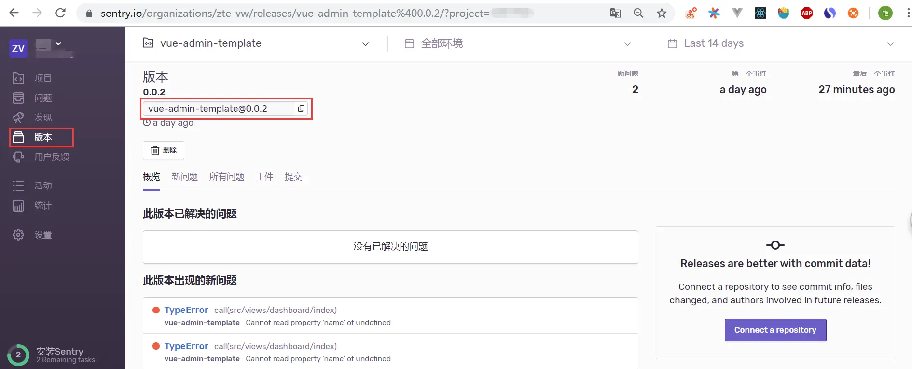Switch to the 提交 tab
The width and height of the screenshot is (912, 369).
click(x=293, y=177)
